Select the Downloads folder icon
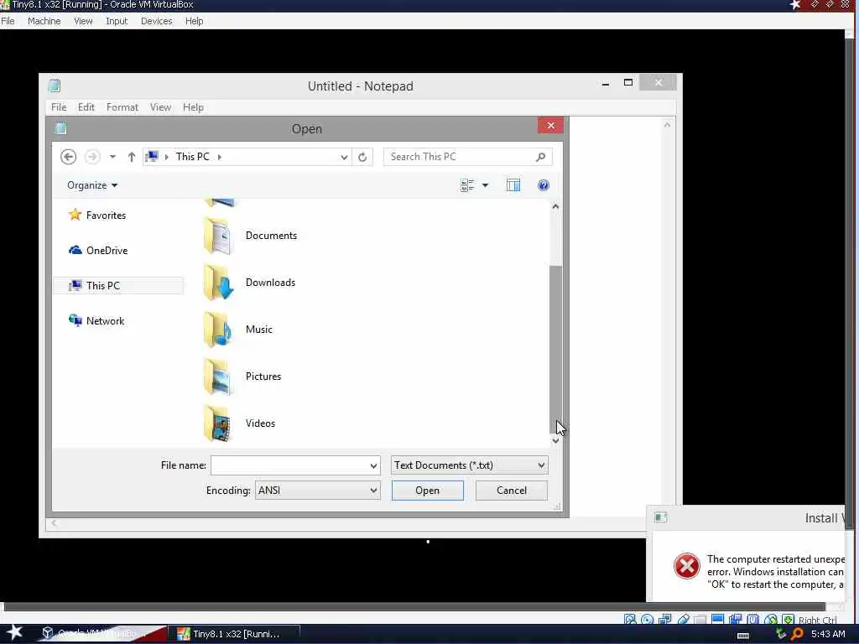Viewport: 859px width, 644px height. [x=219, y=283]
